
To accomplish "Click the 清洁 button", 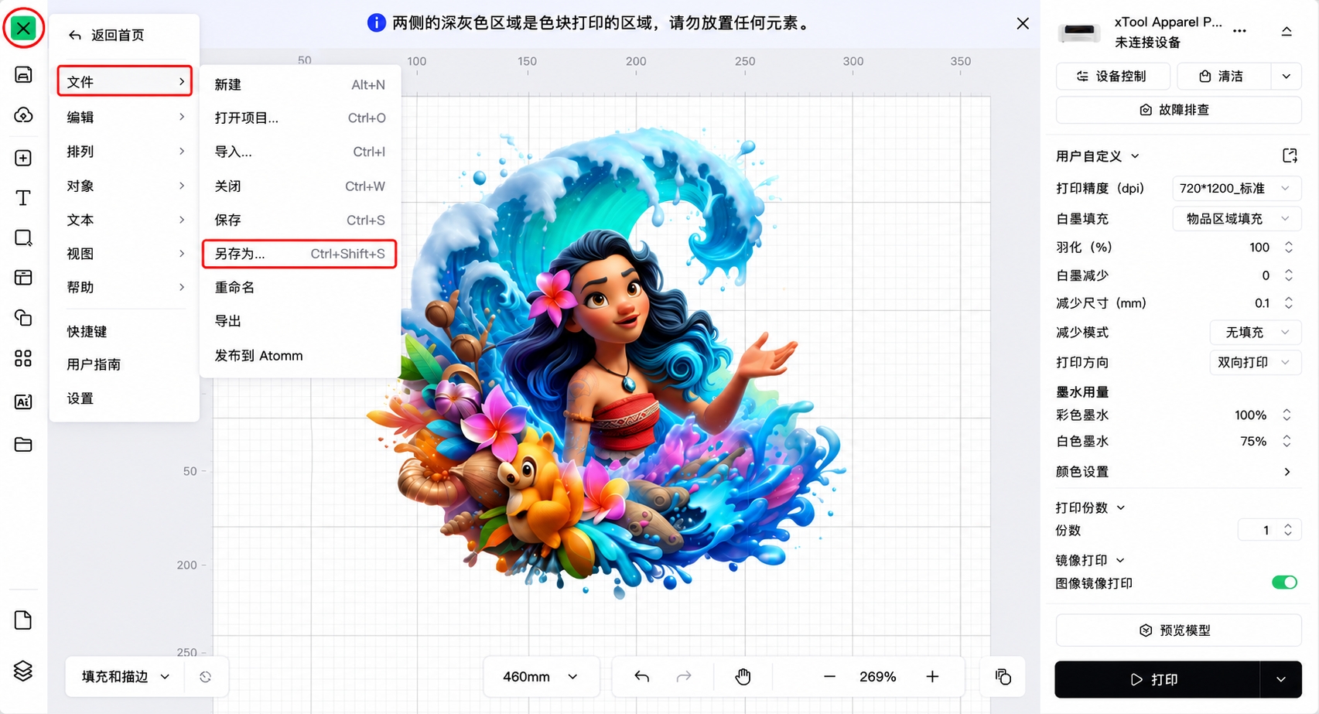I will 1223,76.
